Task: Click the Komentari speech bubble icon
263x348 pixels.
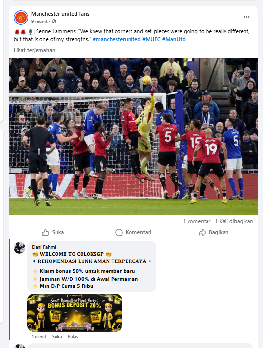Action: (119, 232)
